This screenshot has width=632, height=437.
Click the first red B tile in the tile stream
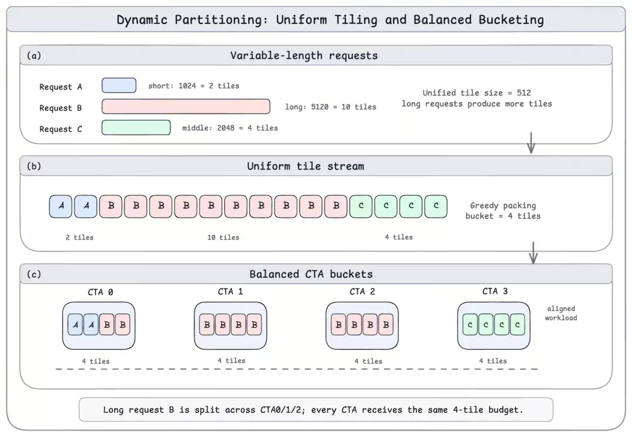(111, 207)
